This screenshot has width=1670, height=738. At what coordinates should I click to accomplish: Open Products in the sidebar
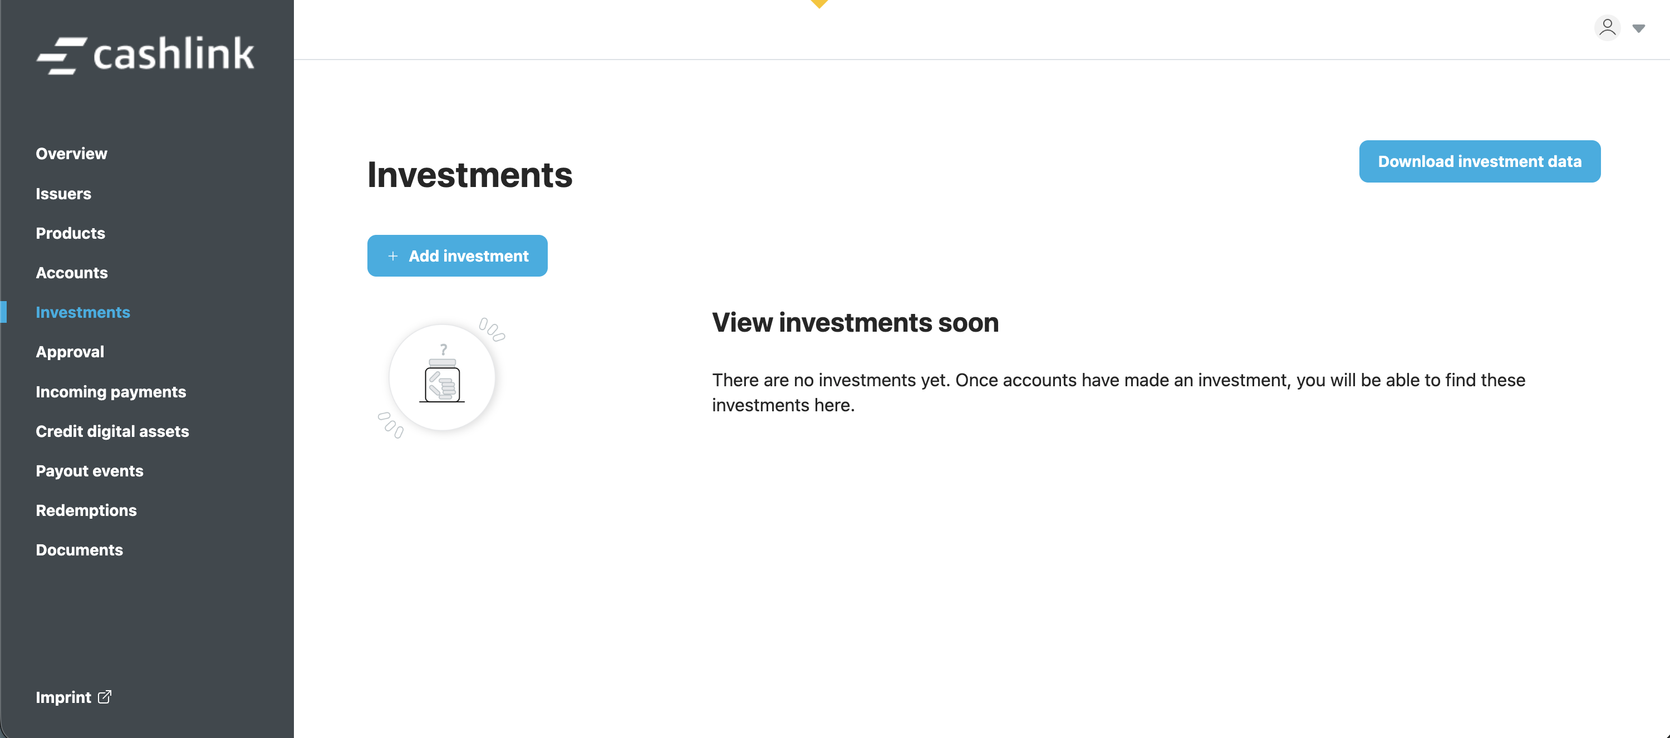pos(70,233)
